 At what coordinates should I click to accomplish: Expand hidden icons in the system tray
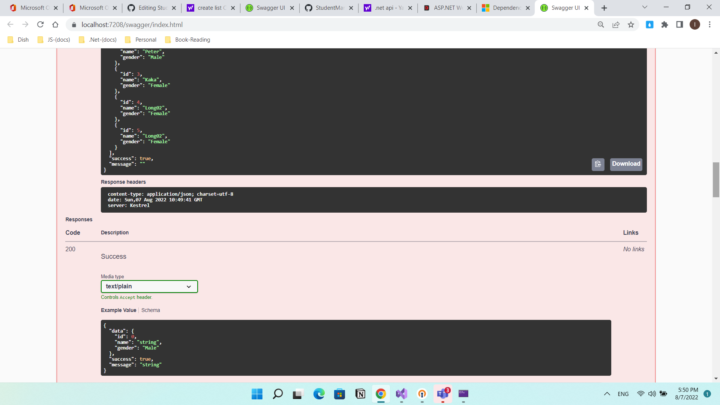607,394
